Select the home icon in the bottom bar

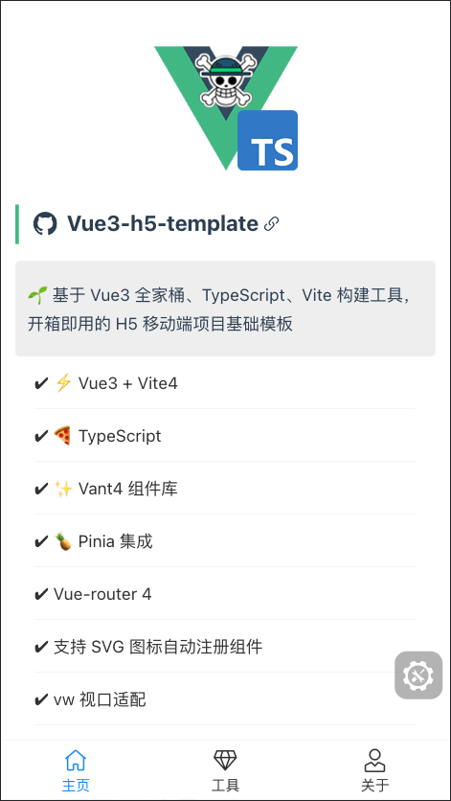coord(76,760)
